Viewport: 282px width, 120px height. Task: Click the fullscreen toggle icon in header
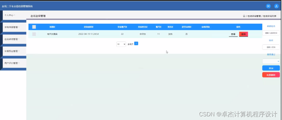pyautogui.click(x=268, y=6)
